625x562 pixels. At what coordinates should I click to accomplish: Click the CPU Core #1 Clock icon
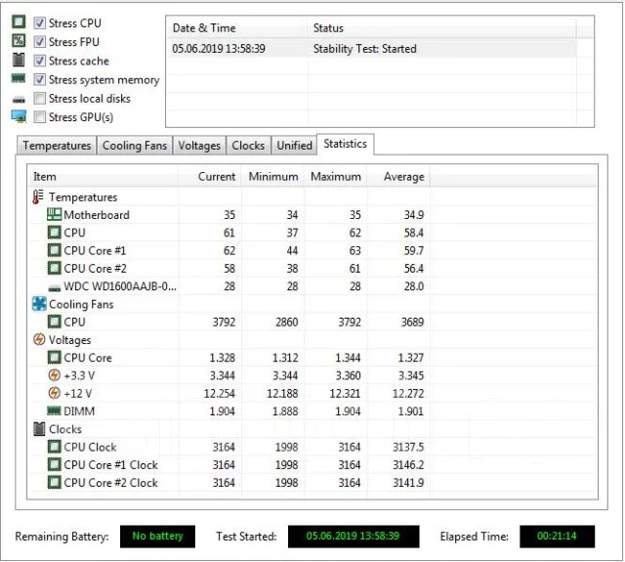[55, 464]
